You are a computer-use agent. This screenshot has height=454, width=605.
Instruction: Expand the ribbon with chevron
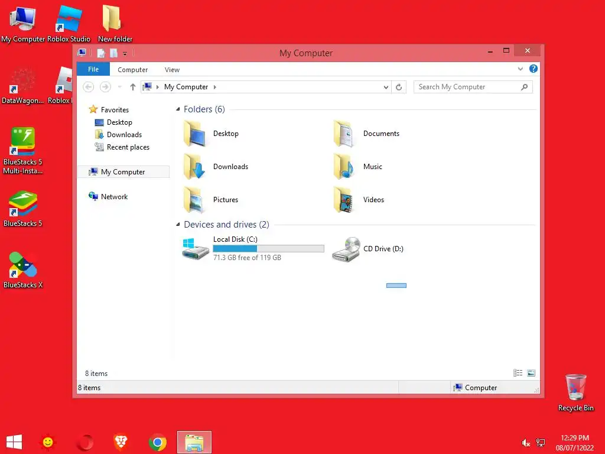520,69
